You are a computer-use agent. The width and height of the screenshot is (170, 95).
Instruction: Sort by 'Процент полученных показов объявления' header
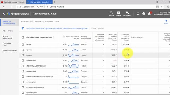[x=99, y=37]
